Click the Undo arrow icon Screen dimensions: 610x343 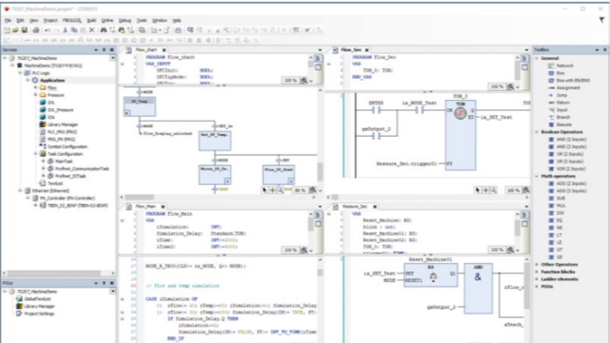pyautogui.click(x=47, y=30)
